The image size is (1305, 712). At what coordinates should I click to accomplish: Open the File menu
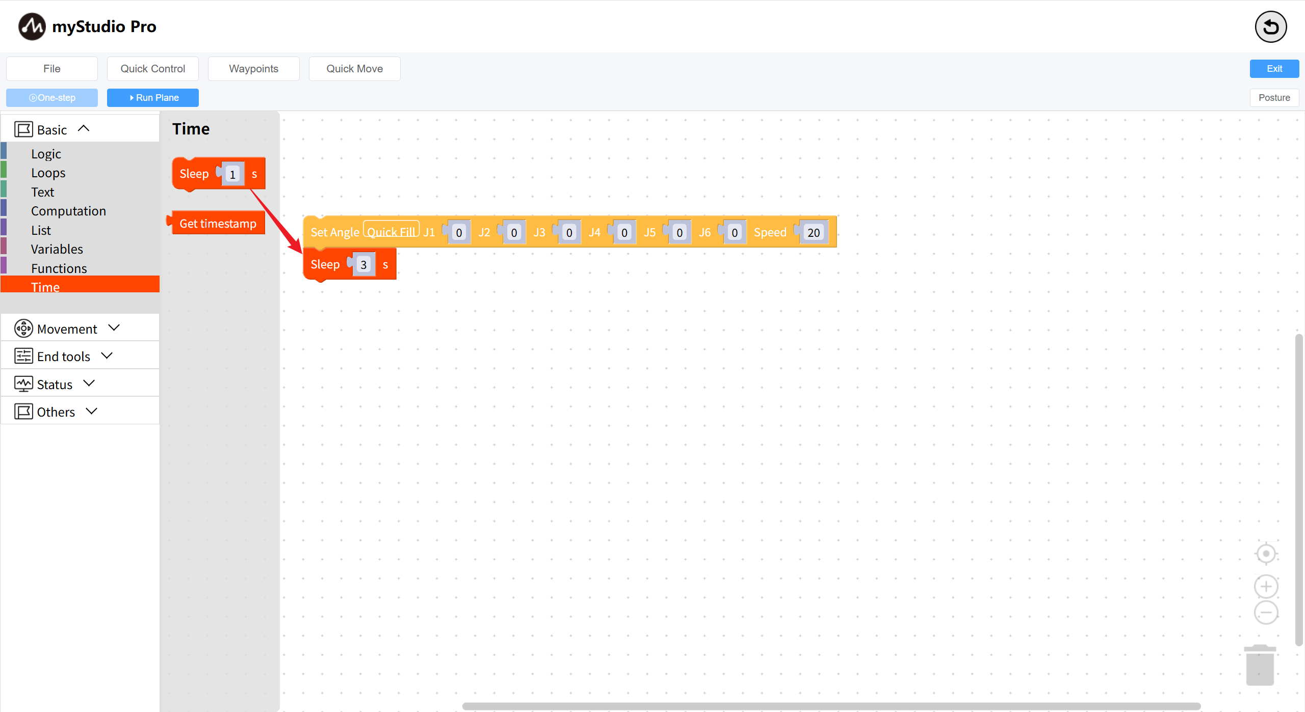[52, 69]
